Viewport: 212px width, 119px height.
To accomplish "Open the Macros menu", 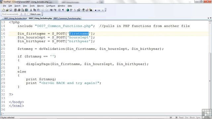I will coord(40,6).
